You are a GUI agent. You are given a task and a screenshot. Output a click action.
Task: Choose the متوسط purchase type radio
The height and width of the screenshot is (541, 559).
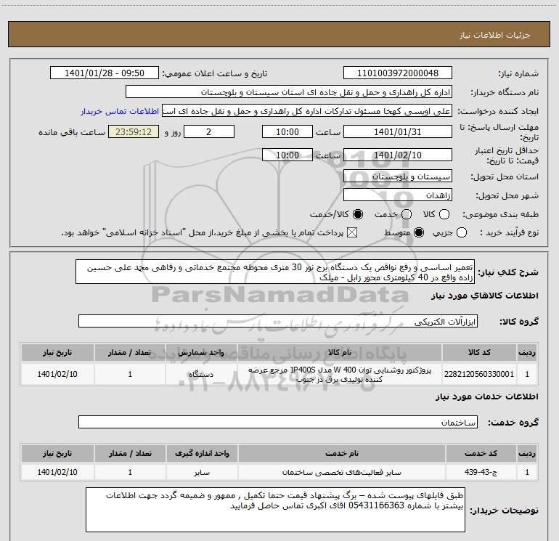point(419,232)
